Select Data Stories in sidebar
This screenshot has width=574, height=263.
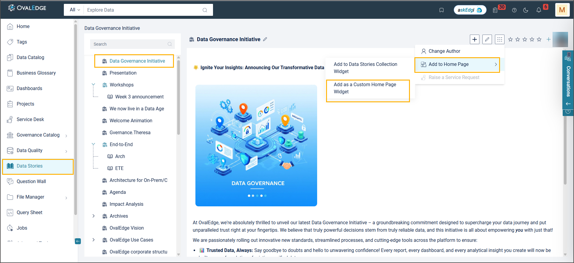tap(38, 166)
